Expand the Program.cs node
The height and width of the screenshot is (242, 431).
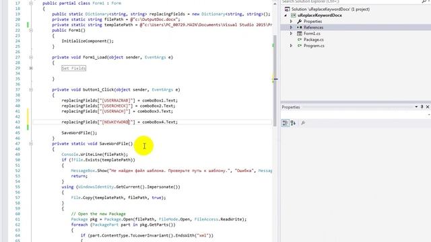[291, 46]
